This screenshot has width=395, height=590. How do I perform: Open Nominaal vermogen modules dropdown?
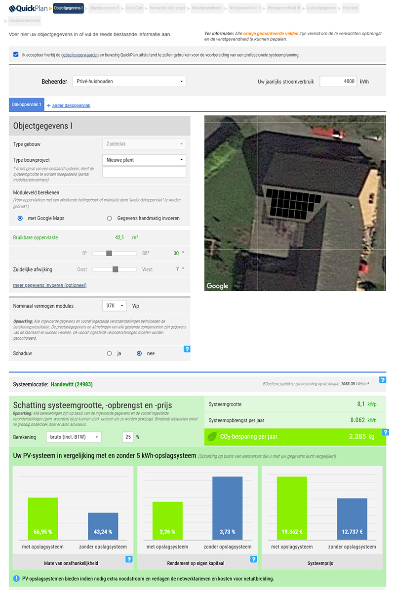pos(114,306)
